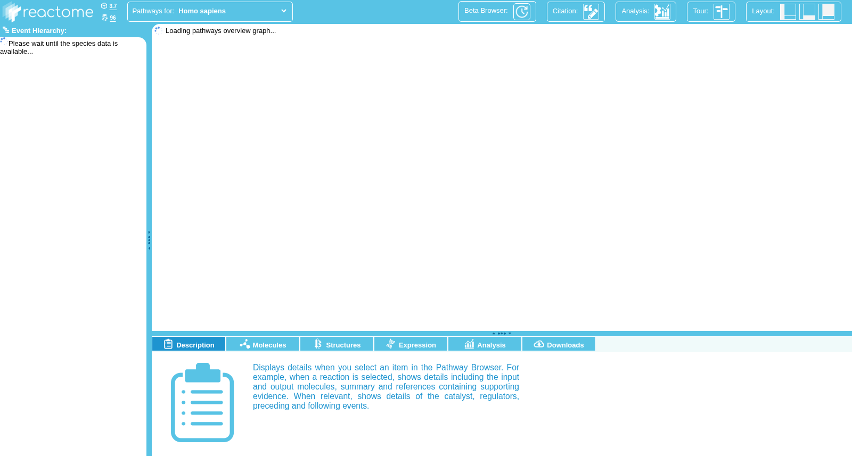Toggle the hierarchy panel Layout icon
This screenshot has width=852, height=456.
(788, 12)
